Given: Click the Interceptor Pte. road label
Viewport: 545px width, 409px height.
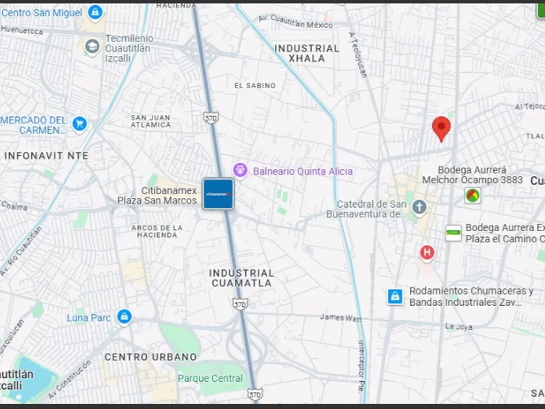Looking at the screenshot, I should click(361, 366).
